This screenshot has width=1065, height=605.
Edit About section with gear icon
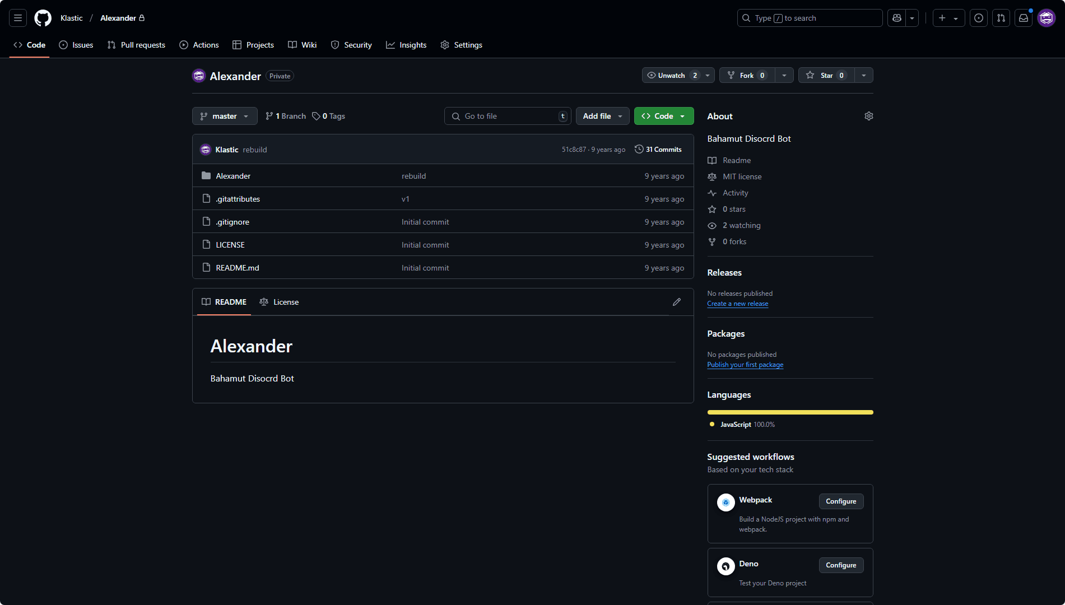point(868,116)
